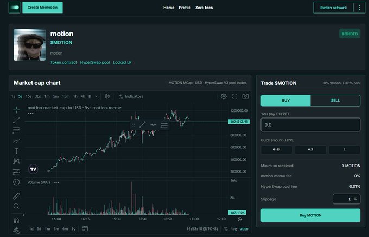Click the motion token avatar image
This screenshot has width=369, height=237.
pyautogui.click(x=30, y=44)
